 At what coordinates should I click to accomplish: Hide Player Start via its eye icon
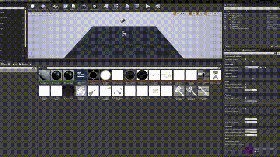pos(225,22)
